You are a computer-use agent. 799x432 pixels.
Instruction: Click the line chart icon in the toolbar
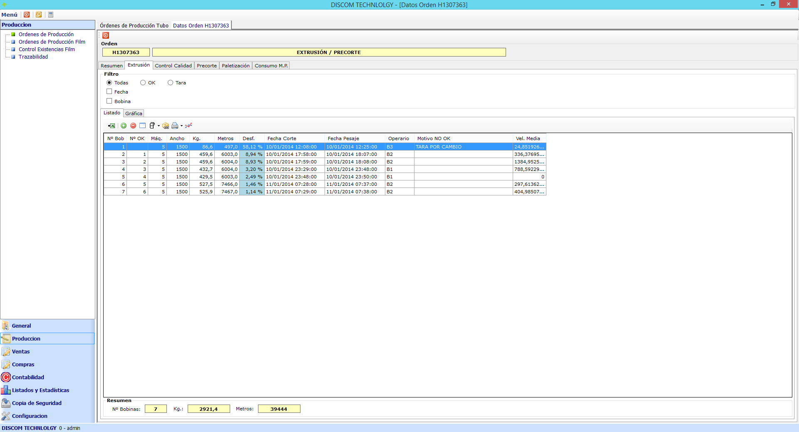coord(189,126)
